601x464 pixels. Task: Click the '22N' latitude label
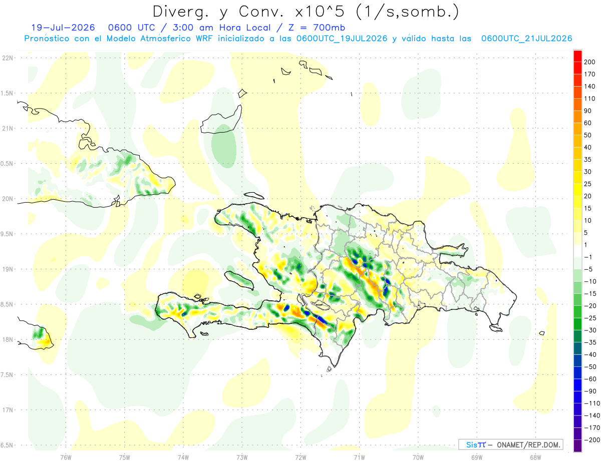pyautogui.click(x=7, y=58)
